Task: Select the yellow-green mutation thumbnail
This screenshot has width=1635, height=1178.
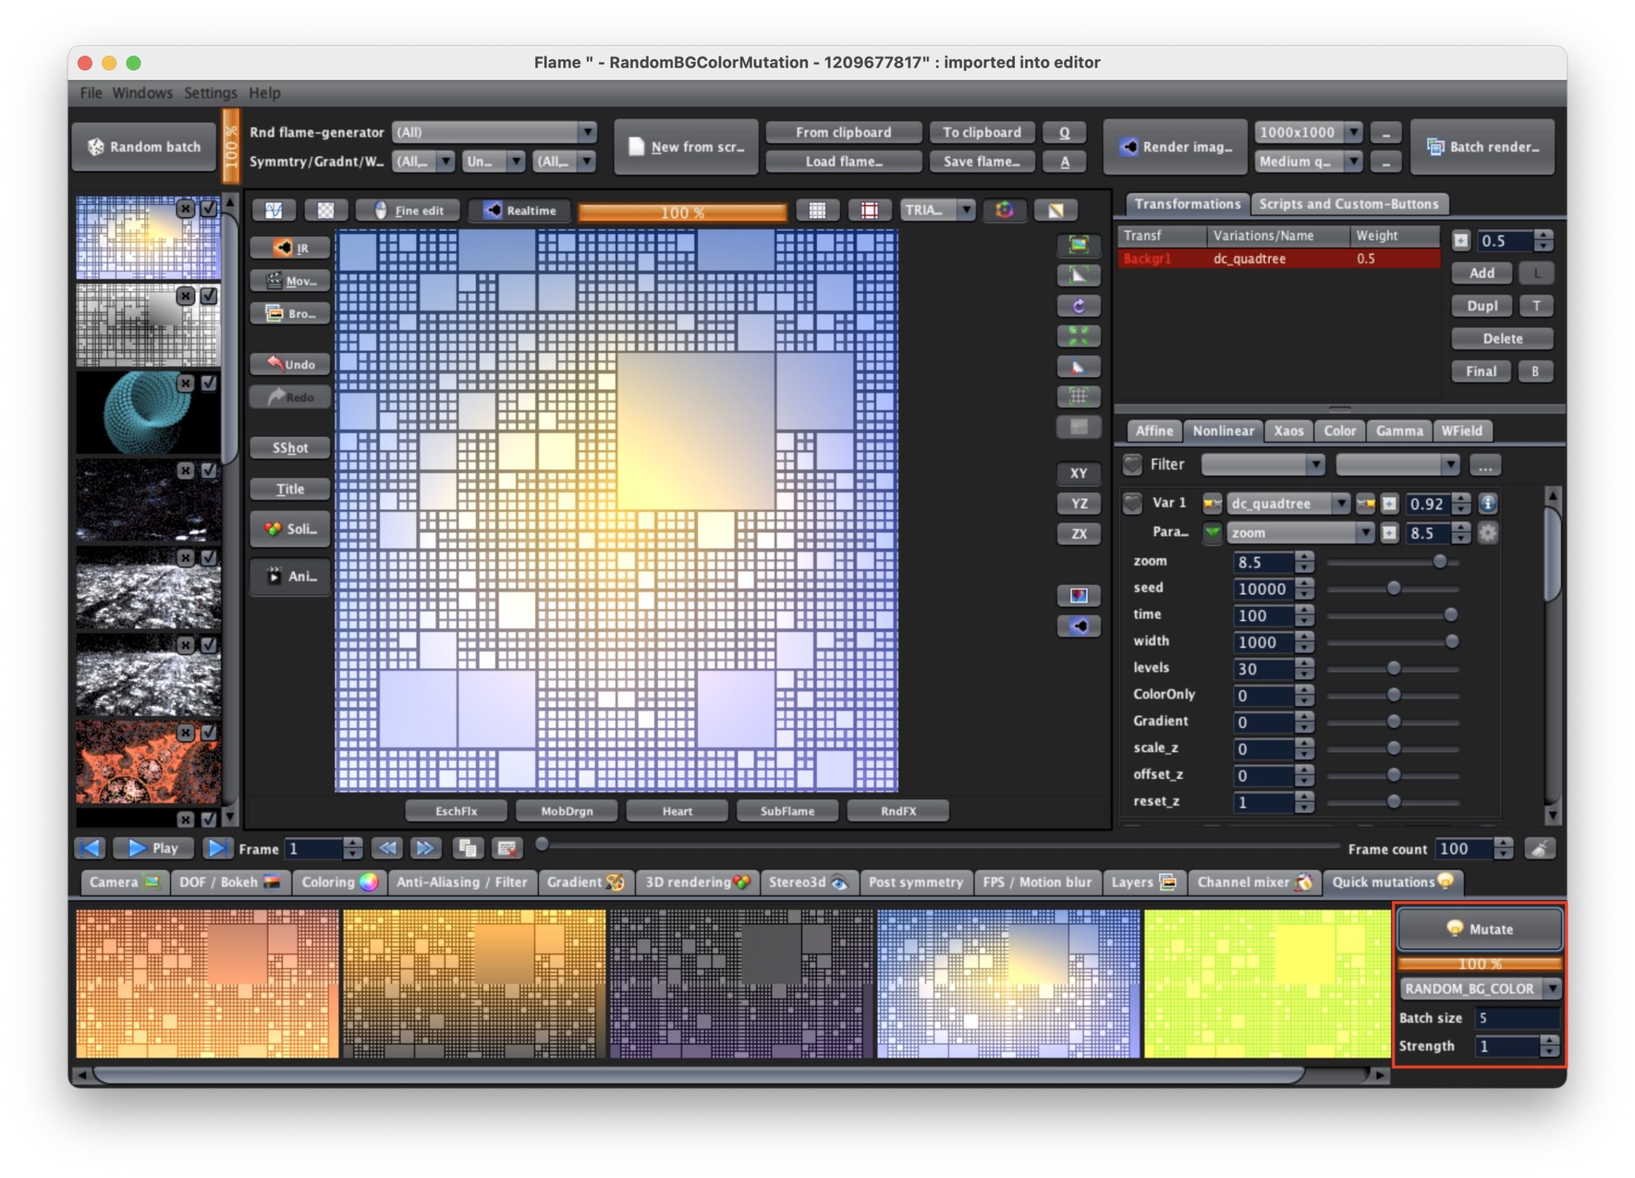Action: (1266, 983)
